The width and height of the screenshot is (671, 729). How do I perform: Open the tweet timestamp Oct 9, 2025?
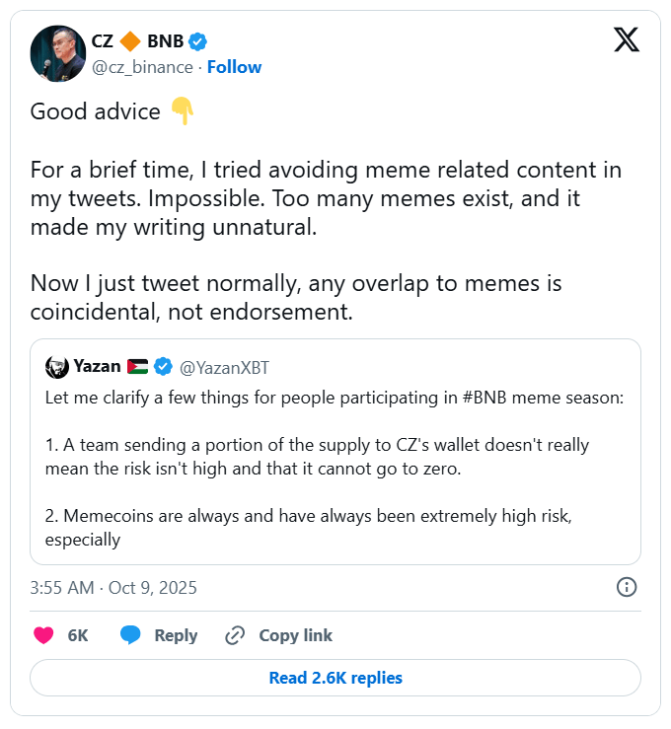(113, 588)
